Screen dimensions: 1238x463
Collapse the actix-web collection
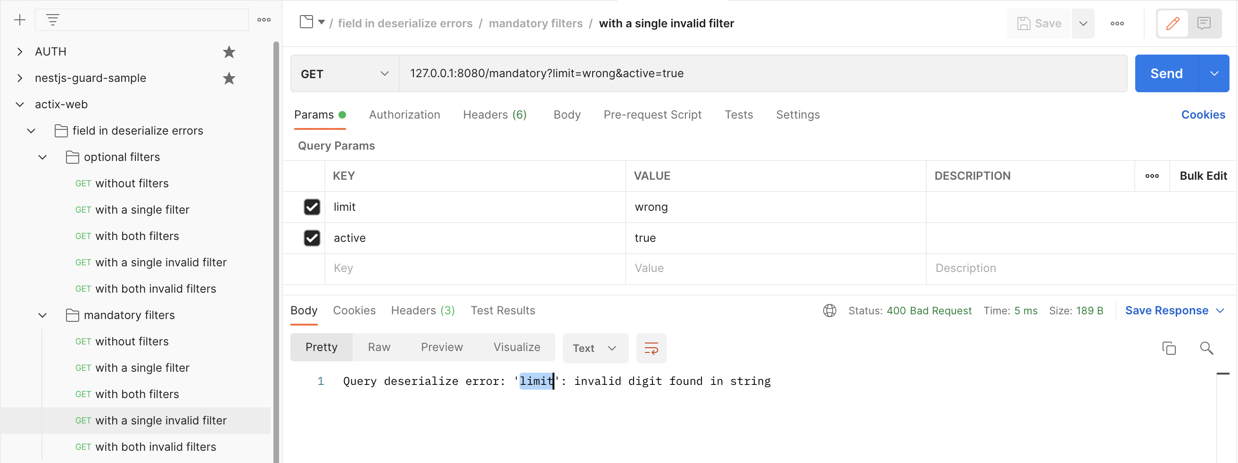click(20, 104)
